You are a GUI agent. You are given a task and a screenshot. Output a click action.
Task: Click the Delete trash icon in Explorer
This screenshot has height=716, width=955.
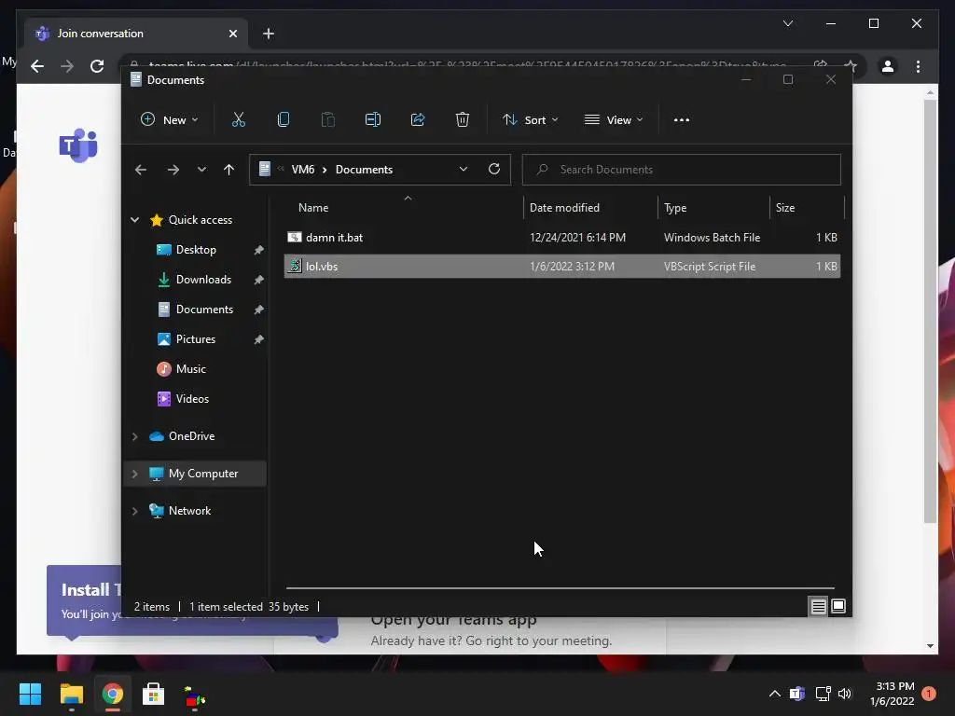[463, 120]
